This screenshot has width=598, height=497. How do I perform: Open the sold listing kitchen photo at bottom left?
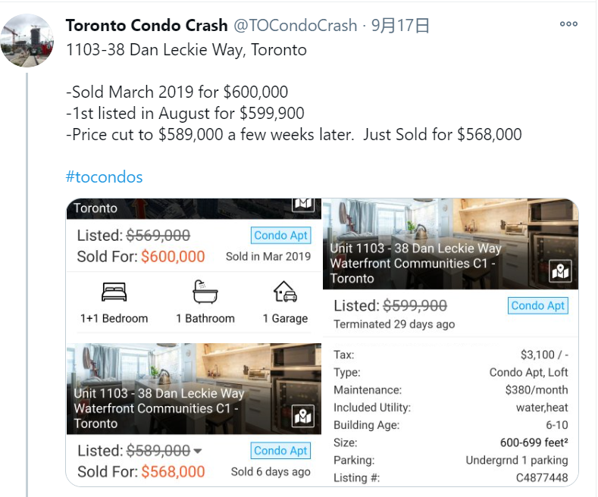(x=194, y=389)
